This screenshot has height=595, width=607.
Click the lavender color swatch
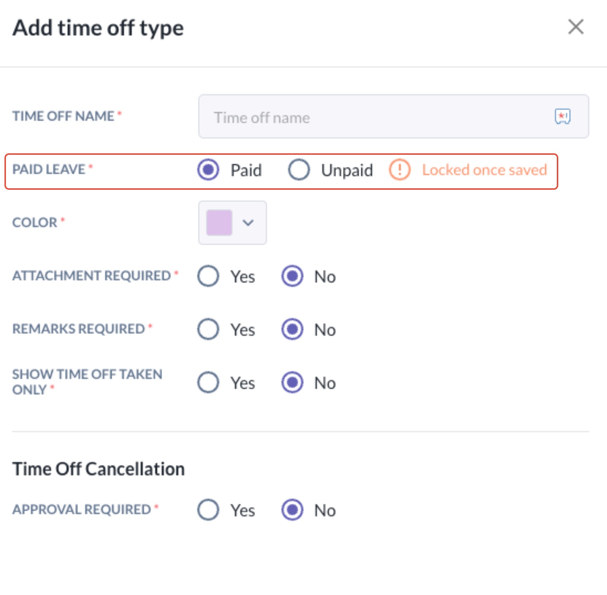click(x=219, y=223)
